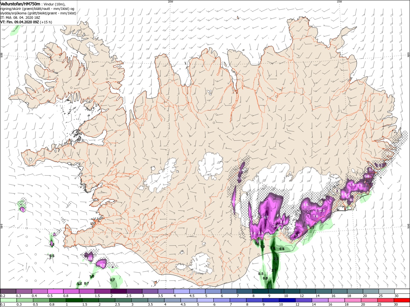The height and width of the screenshot is (307, 410).
Task: Click the '2.4' precipitation value on map
Action: pos(261,233)
